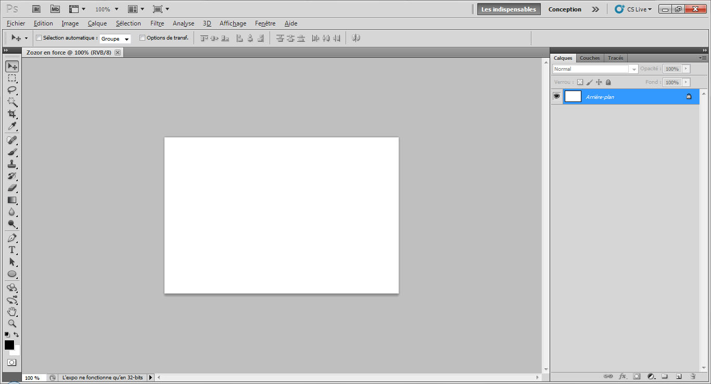Click the Les indispensables workspace button
The width and height of the screenshot is (711, 384).
point(509,9)
